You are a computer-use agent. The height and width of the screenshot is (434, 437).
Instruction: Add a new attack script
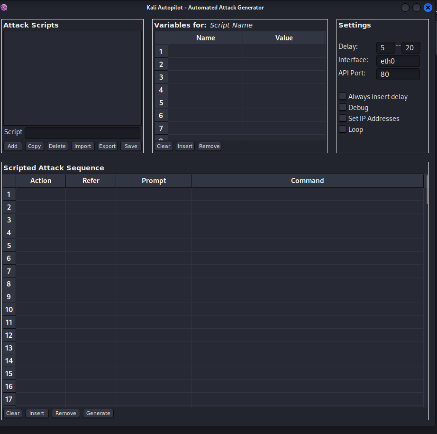coord(12,146)
